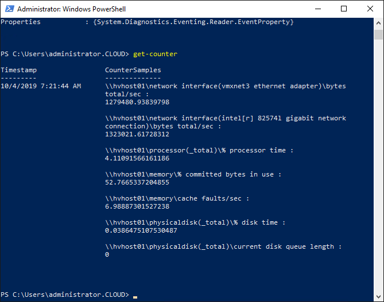The height and width of the screenshot is (302, 384).
Task: Click the blinking cursor at bottom prompt
Action: [x=135, y=297]
